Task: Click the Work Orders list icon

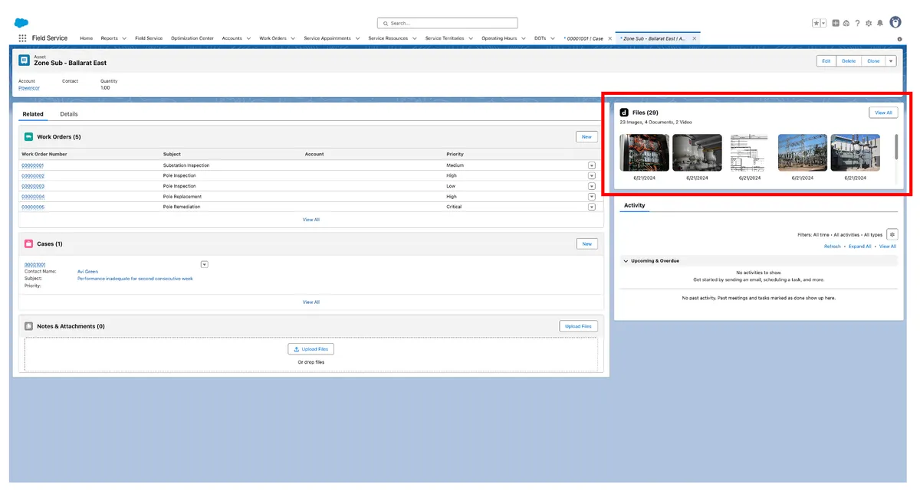Action: pyautogui.click(x=28, y=137)
